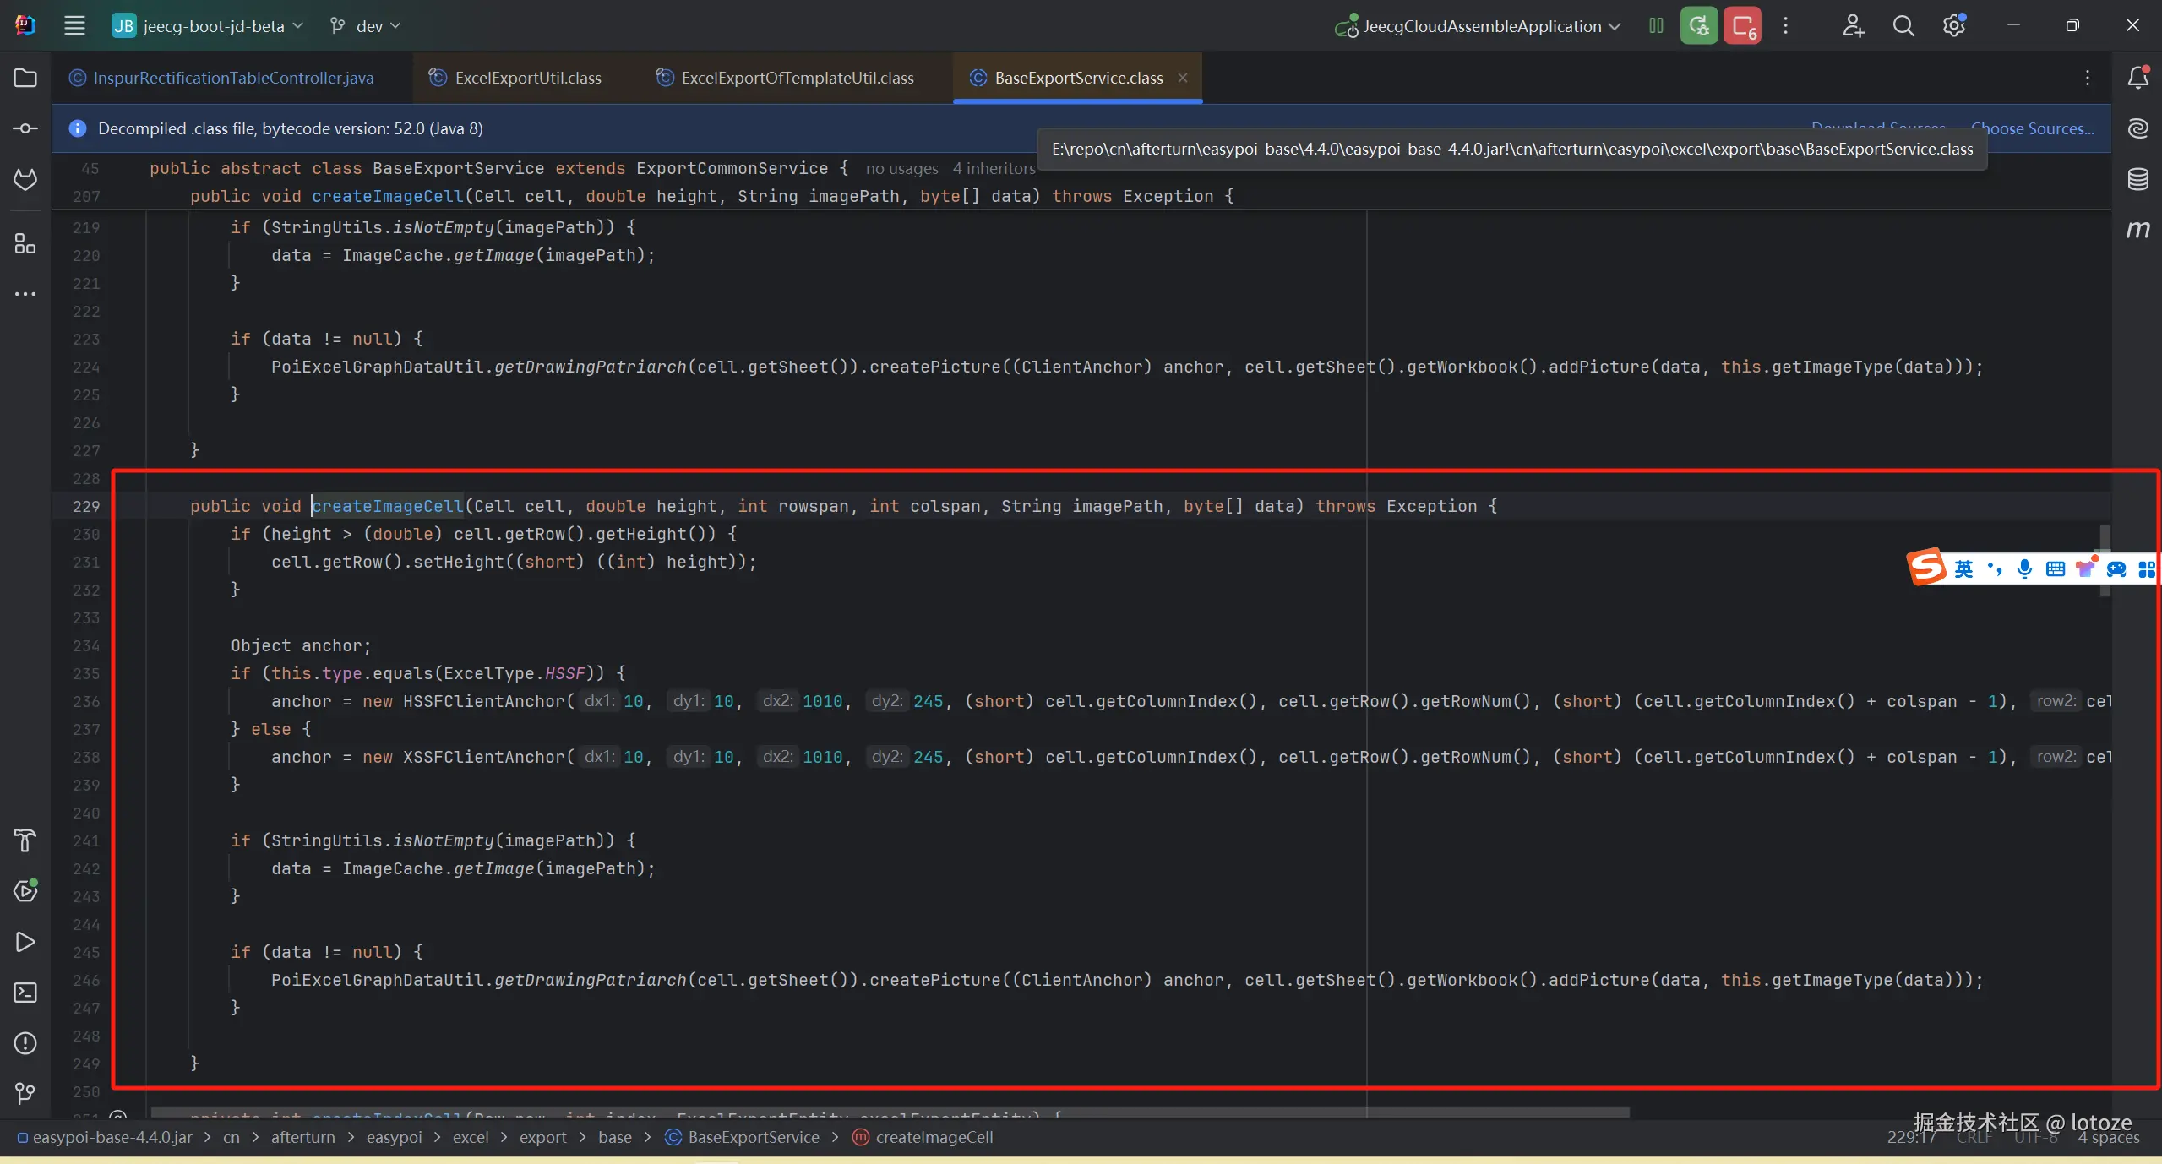
Task: Click BaseExportService in the breadcrumb bar
Action: [753, 1137]
